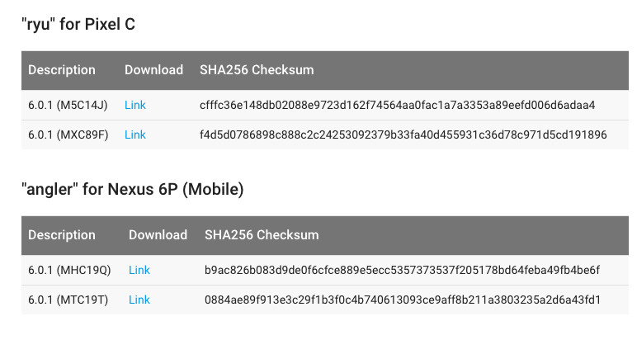The width and height of the screenshot is (637, 340).
Task: Click the checksum starting with cfffc36e
Action: 397,105
